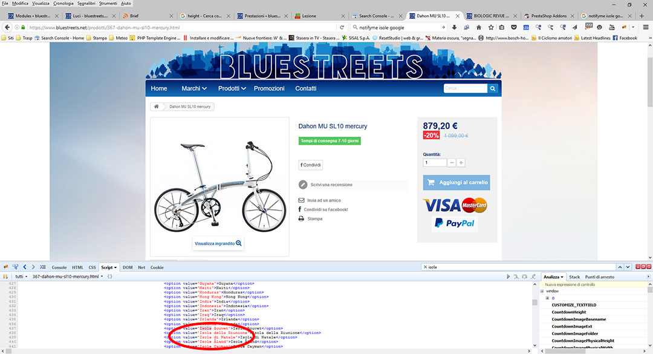Expand the 0 child node under window

coord(547,298)
